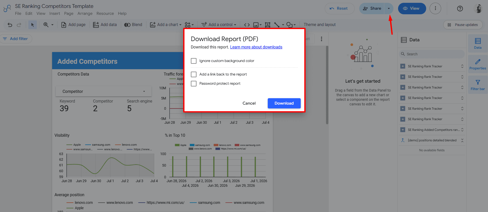488x212 pixels.
Task: Click the Redo arrow icon
Action: tap(19, 25)
